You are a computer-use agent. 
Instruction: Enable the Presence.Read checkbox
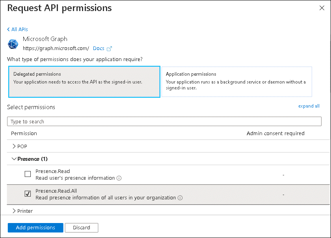(x=28, y=174)
